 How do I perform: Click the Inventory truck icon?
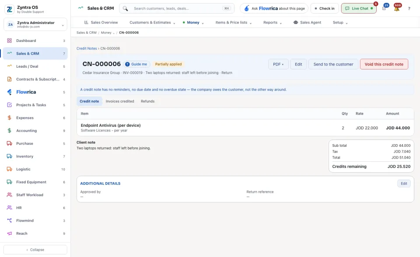[x=9, y=156]
